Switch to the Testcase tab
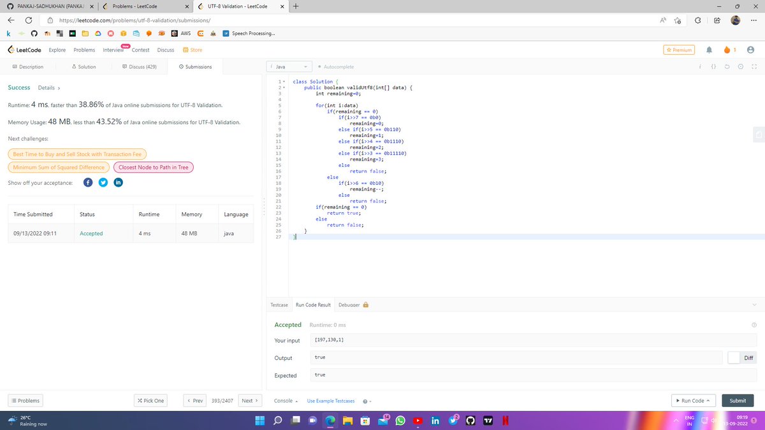Screen dimensions: 765x430 click(x=279, y=305)
